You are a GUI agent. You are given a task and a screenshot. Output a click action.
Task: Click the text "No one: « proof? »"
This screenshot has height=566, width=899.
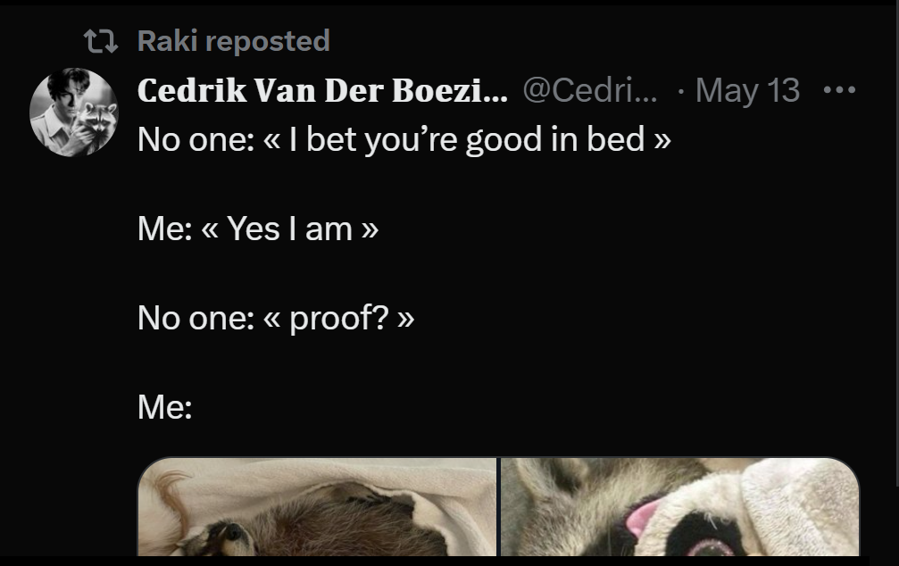pyautogui.click(x=276, y=318)
